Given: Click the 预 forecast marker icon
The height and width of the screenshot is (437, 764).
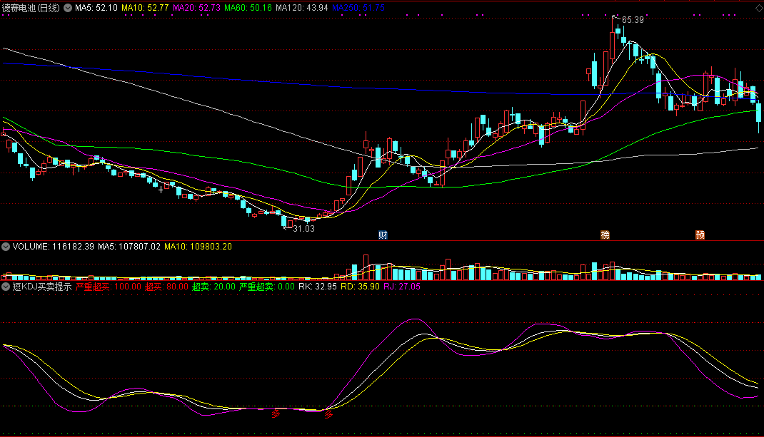Looking at the screenshot, I should click(x=700, y=235).
